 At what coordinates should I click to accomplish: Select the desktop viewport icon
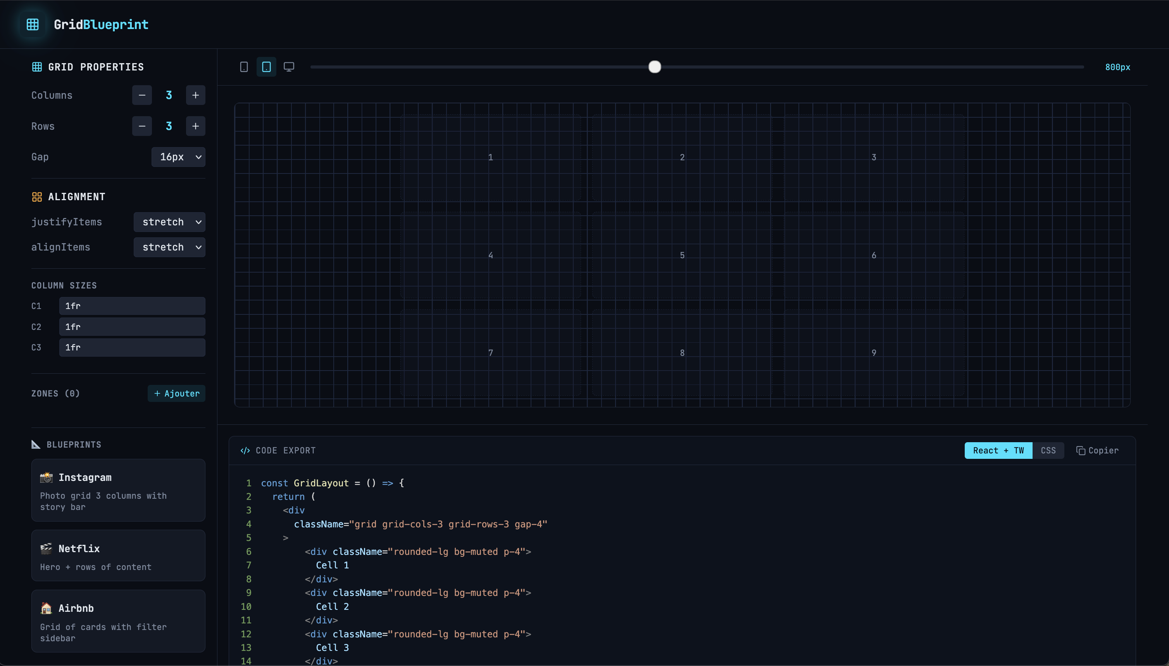[288, 67]
